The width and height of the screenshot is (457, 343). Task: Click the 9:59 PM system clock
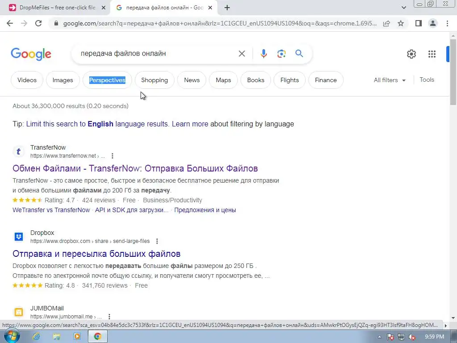(434, 337)
